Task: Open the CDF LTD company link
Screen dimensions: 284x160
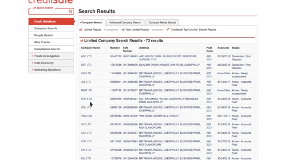Action: click(86, 141)
